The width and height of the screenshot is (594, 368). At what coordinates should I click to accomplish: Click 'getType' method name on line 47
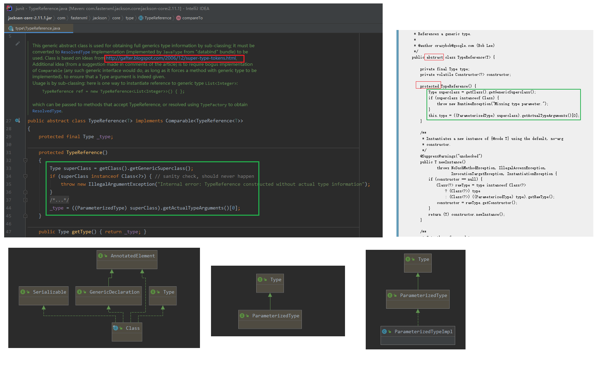82,232
